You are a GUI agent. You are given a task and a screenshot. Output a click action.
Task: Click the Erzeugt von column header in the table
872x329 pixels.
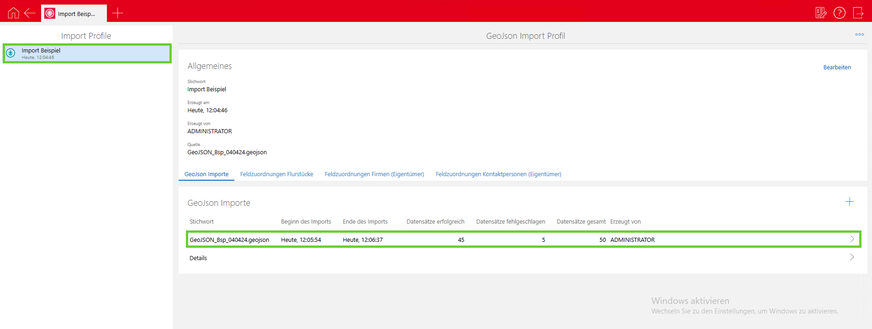(x=625, y=222)
